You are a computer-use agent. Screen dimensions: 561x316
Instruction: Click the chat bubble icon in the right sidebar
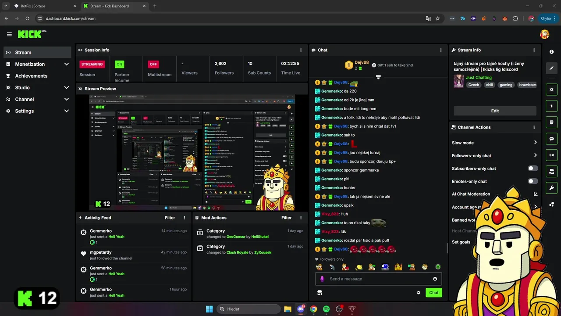[551, 139]
